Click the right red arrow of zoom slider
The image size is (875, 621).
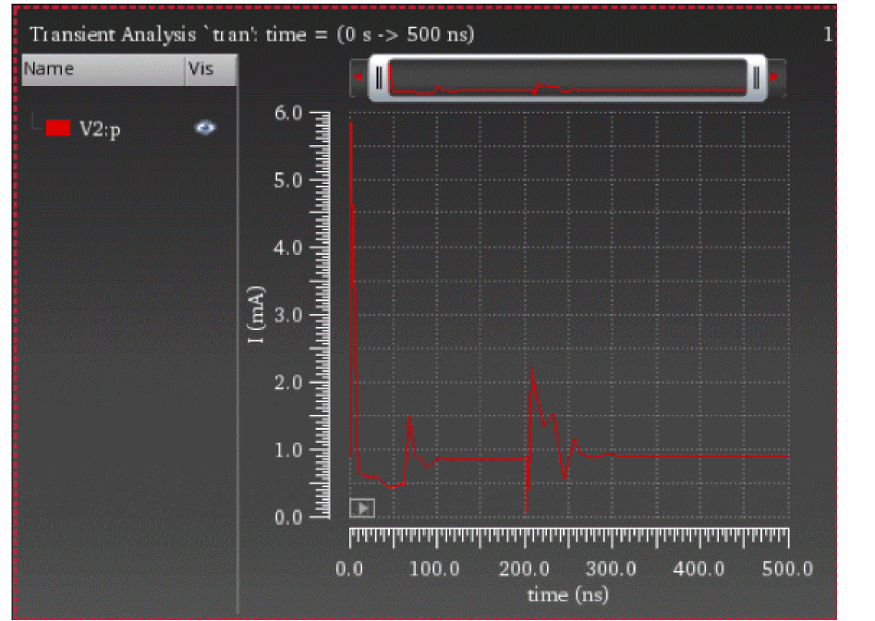[x=774, y=77]
